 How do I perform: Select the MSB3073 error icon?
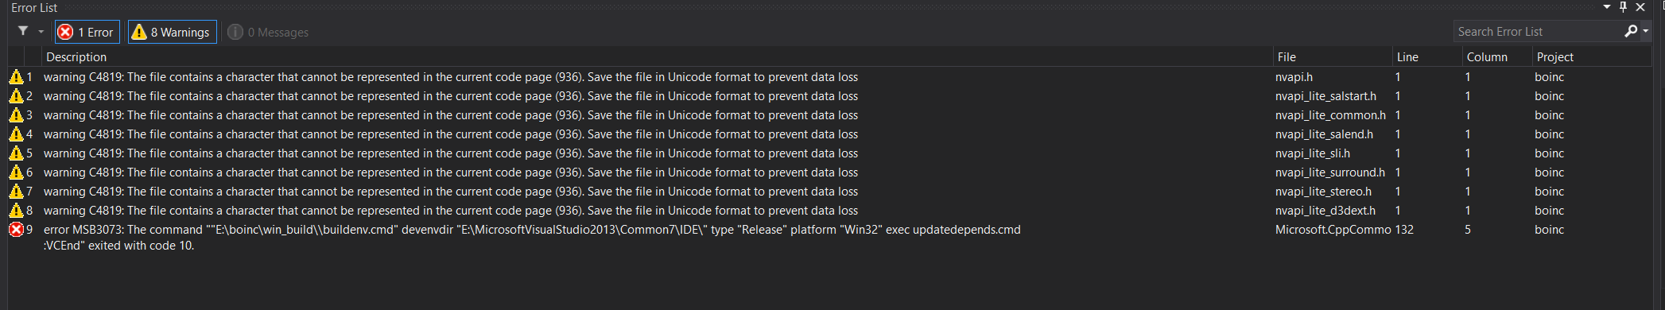pyautogui.click(x=16, y=230)
